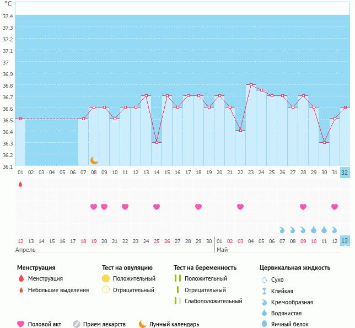Select the intercourse heart on cycle day 22

[240, 207]
